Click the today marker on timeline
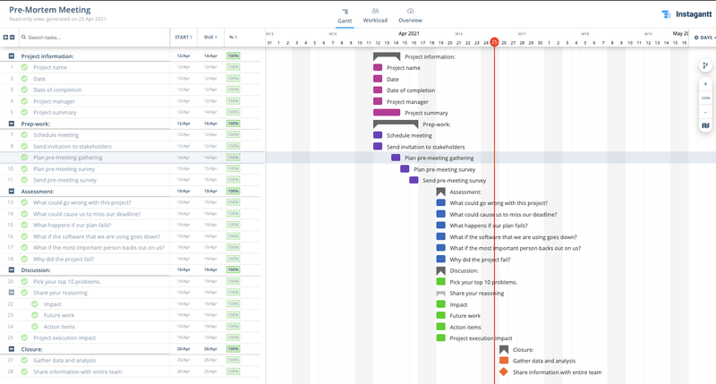The width and height of the screenshot is (716, 384). pyautogui.click(x=493, y=42)
